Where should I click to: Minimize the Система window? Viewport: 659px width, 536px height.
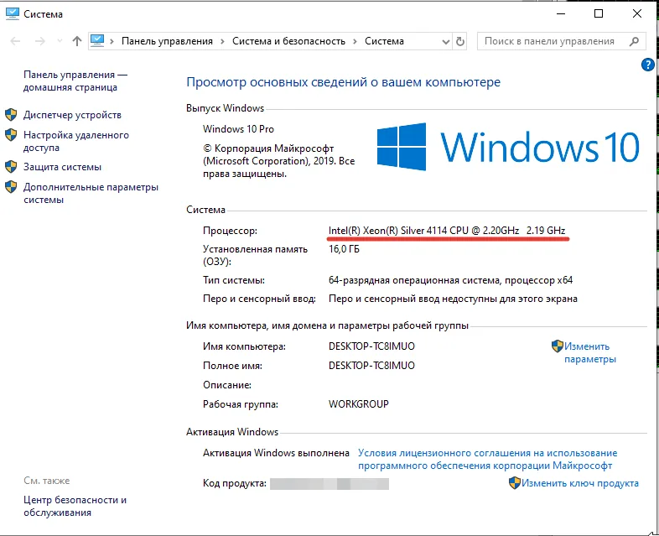coord(561,14)
